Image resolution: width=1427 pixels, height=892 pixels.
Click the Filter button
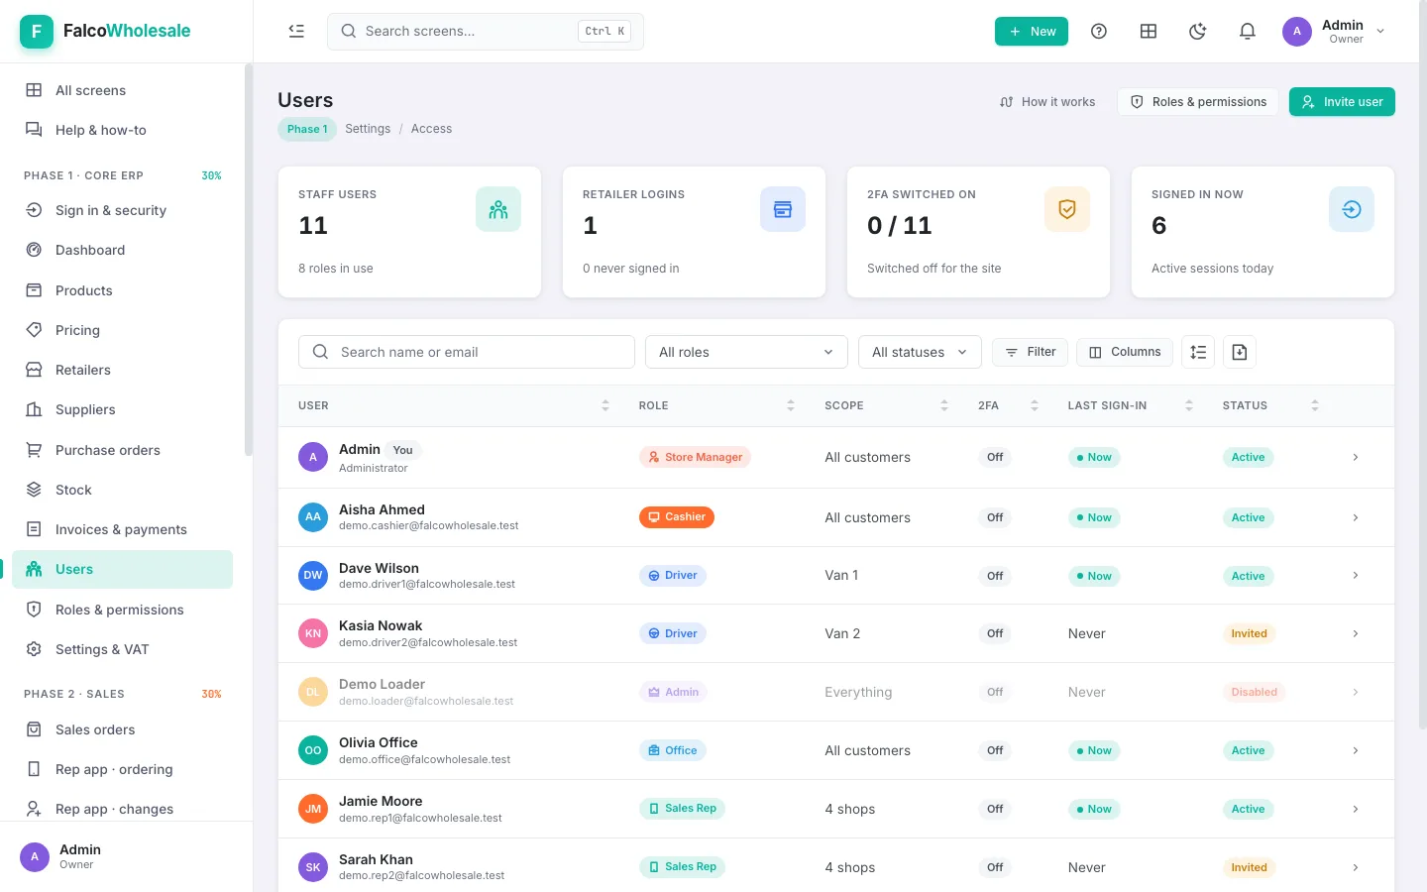click(x=1030, y=352)
